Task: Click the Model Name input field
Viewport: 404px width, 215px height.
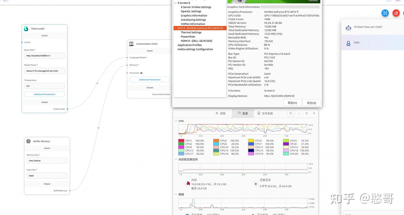Action: coord(45,71)
